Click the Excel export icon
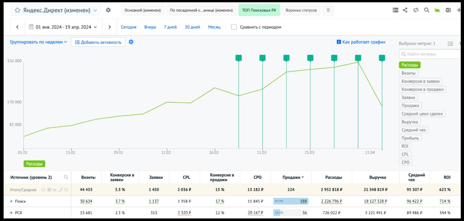464x221 pixels. [x=448, y=11]
